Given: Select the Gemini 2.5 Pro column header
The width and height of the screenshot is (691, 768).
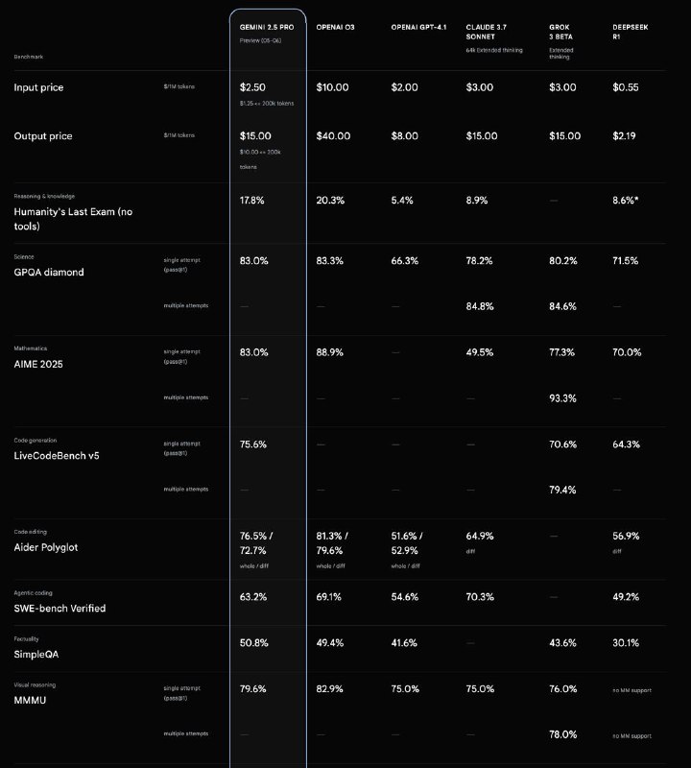Looking at the screenshot, I should point(267,28).
